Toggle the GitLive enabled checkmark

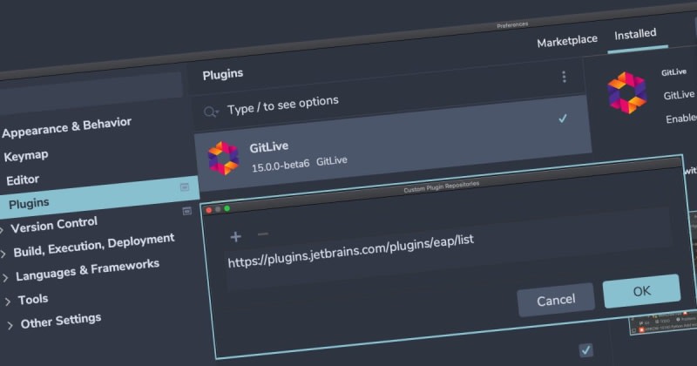(x=563, y=119)
